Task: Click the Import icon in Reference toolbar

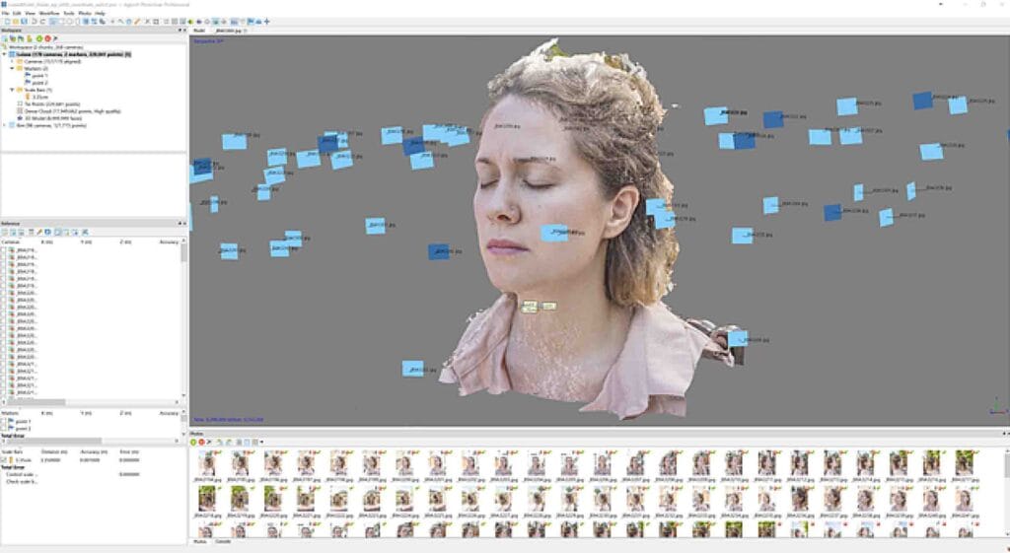Action: [x=6, y=232]
